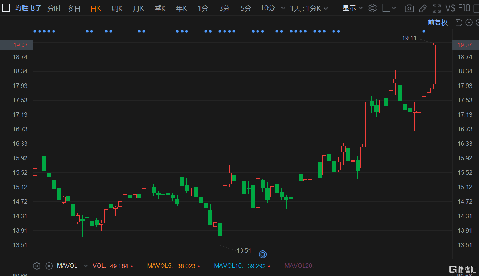The width and height of the screenshot is (479, 276).
Task: Click the zoom out minus icon
Action: coord(469,23)
